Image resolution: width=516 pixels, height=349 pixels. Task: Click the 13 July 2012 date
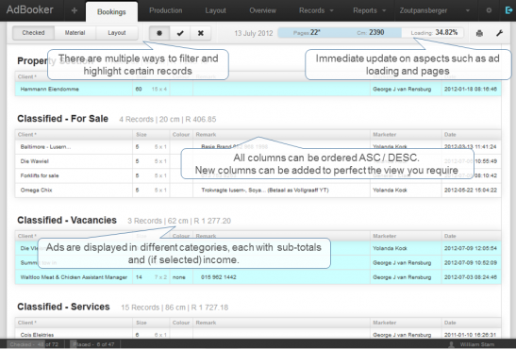point(254,33)
